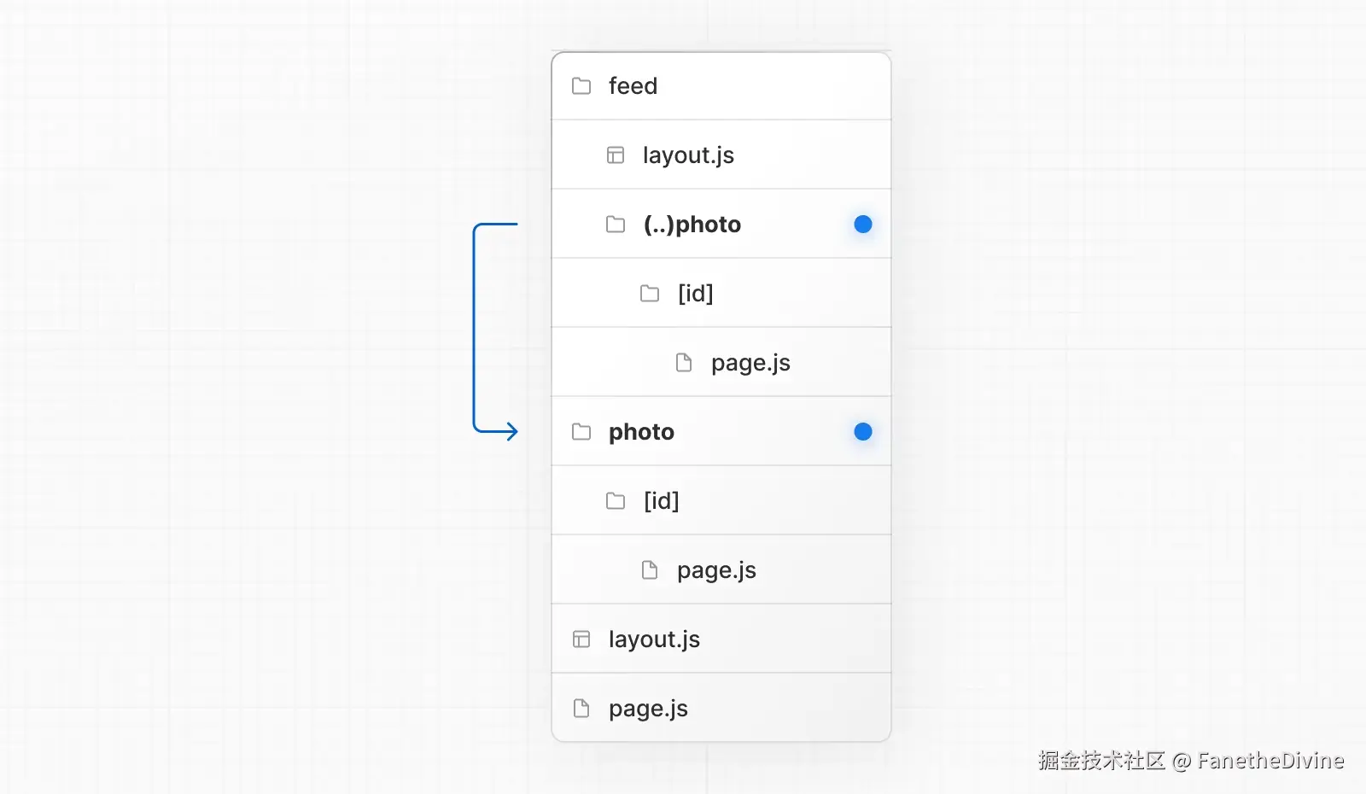Click the layout icon inside the feed folder
The height and width of the screenshot is (794, 1366).
point(616,155)
